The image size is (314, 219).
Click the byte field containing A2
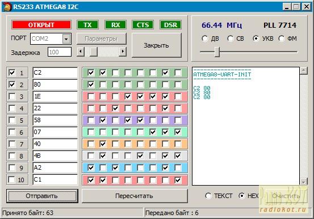pos(55,168)
